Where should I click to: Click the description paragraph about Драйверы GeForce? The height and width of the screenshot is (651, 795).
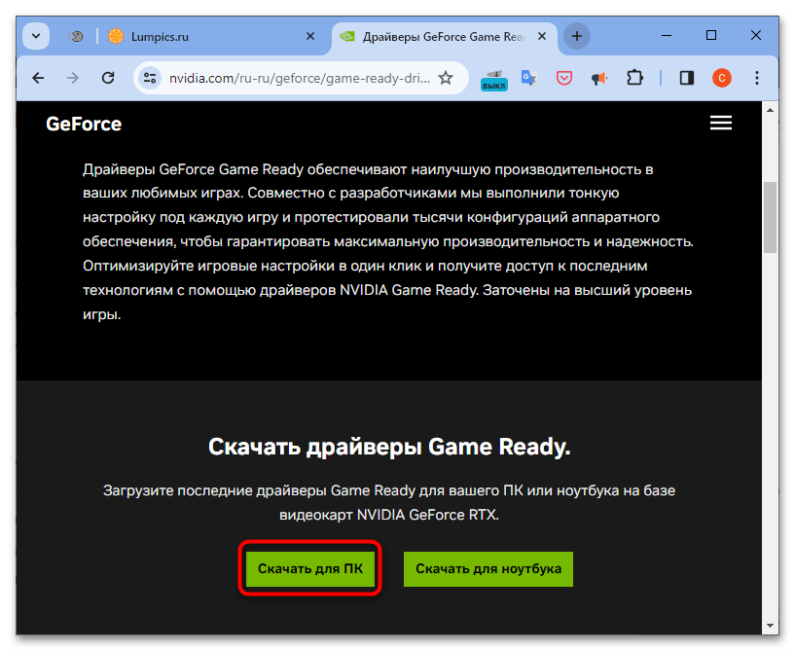(x=388, y=242)
